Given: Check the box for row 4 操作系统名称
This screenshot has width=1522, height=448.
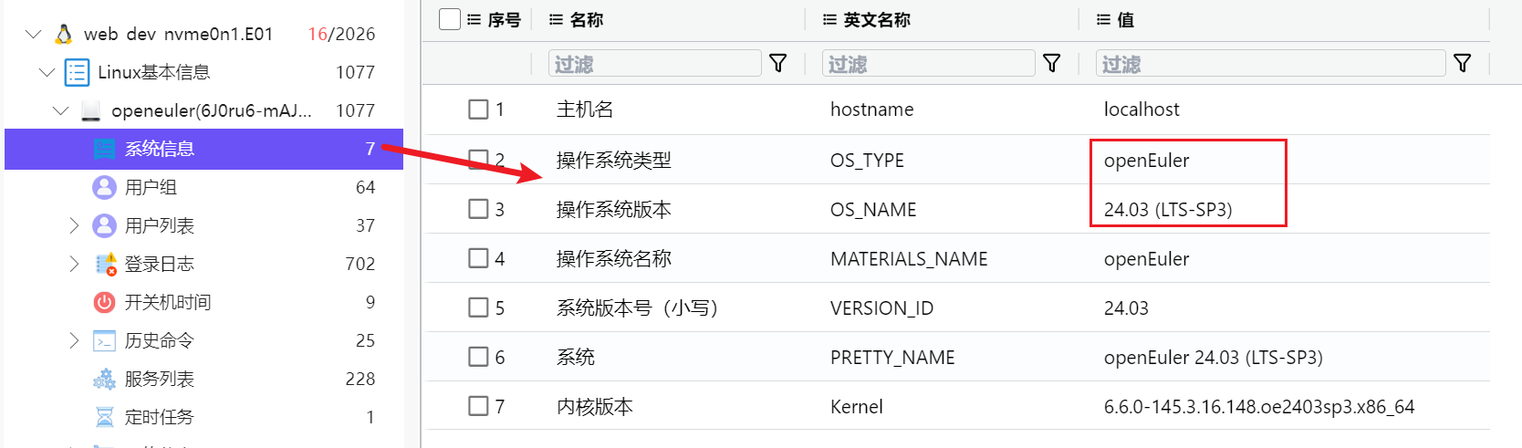Looking at the screenshot, I should pos(478,258).
